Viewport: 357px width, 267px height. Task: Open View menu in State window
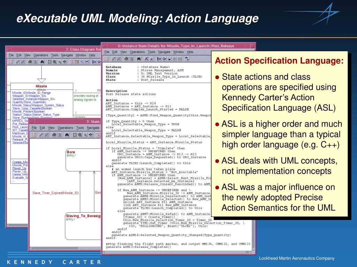(51, 128)
